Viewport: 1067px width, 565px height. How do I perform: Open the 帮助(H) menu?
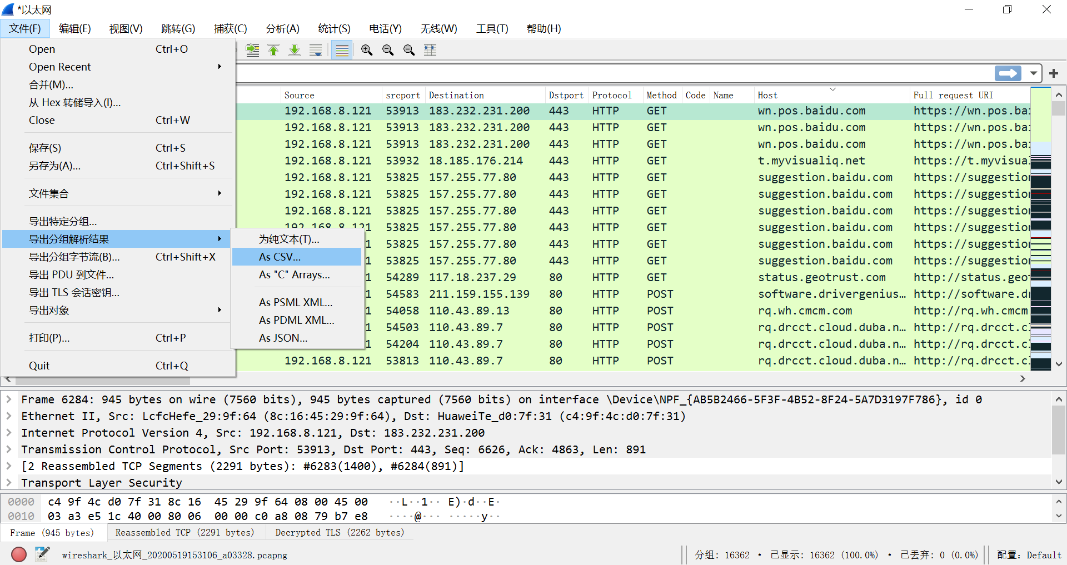(x=544, y=28)
